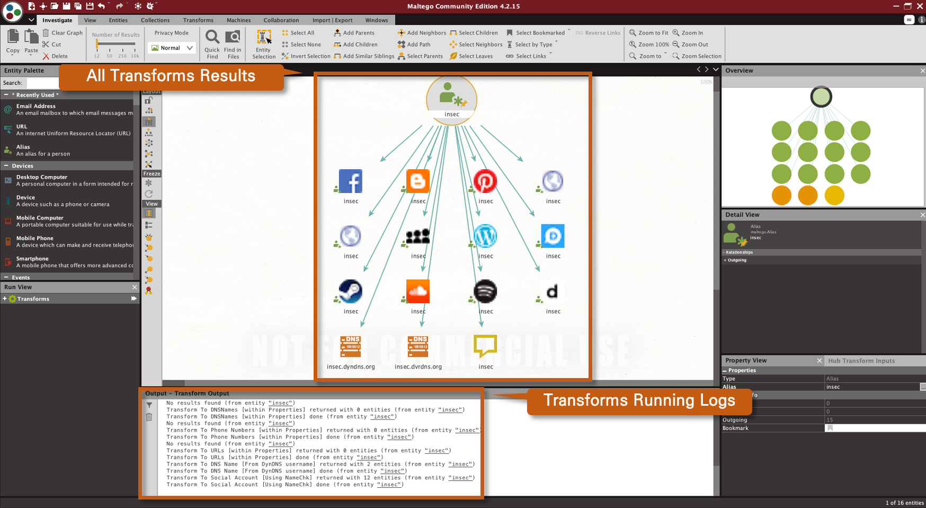Open the Collections ribbon tab
Viewport: 926px width, 508px height.
(x=155, y=20)
